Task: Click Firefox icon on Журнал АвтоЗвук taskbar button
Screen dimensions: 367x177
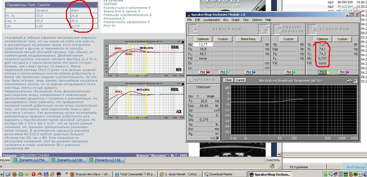Action: pos(72,174)
